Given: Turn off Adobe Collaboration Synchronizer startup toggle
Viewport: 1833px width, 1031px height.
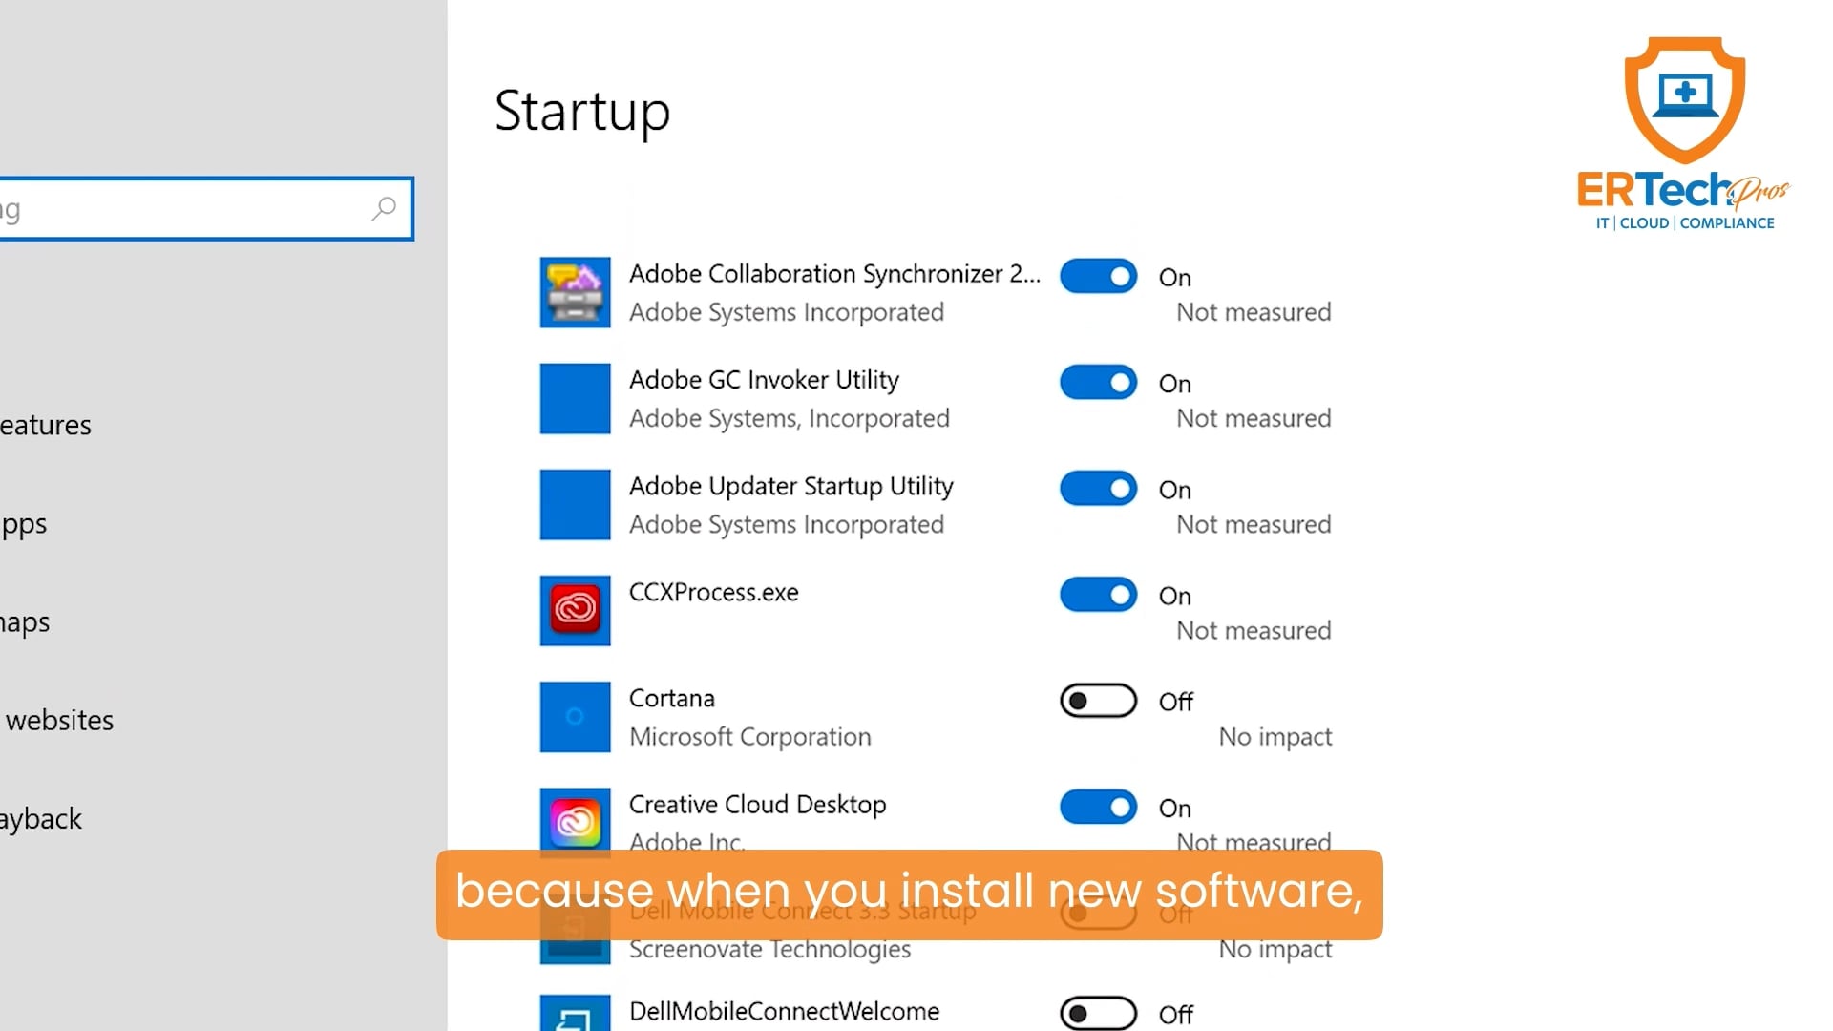Looking at the screenshot, I should pos(1098,277).
